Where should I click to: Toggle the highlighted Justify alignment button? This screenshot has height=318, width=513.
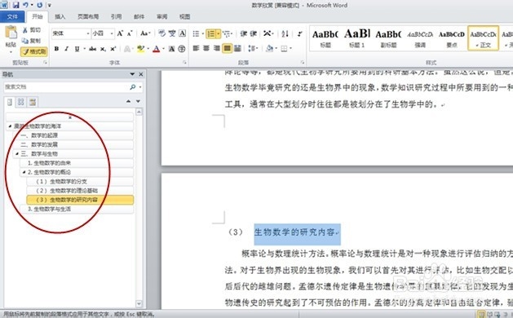[227, 48]
